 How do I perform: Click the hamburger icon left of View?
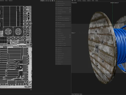click(72, 1)
